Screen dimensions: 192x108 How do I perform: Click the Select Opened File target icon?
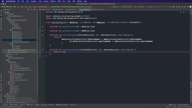point(28,10)
